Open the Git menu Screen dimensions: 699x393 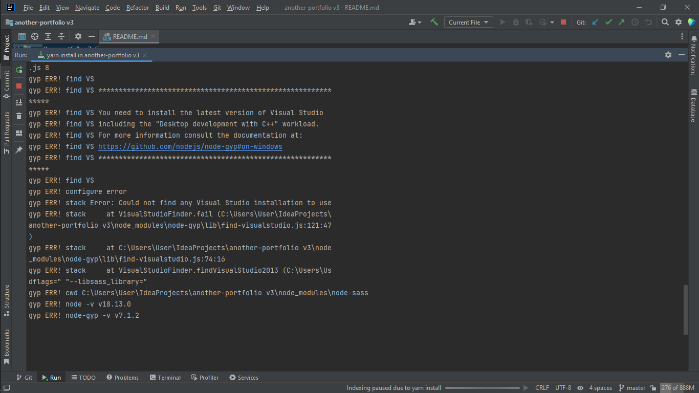click(x=217, y=8)
